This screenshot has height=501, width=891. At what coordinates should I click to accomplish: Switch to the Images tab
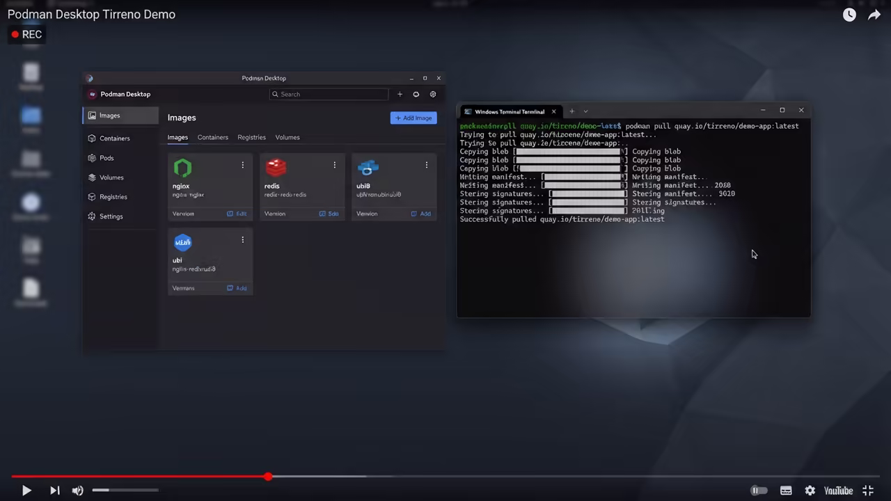(x=178, y=137)
